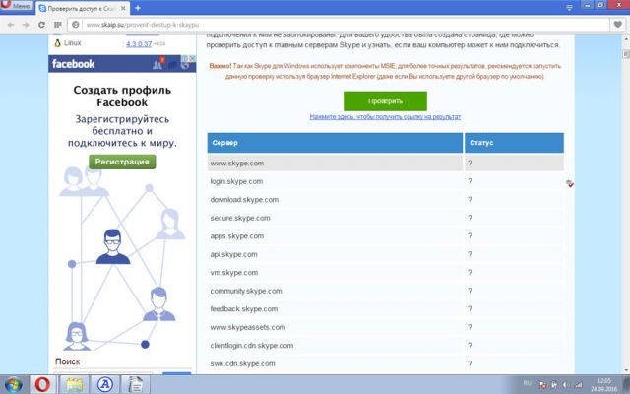Viewport: 630px width, 394px height.
Task: Select the api.skype.com row
Action: [x=385, y=254]
